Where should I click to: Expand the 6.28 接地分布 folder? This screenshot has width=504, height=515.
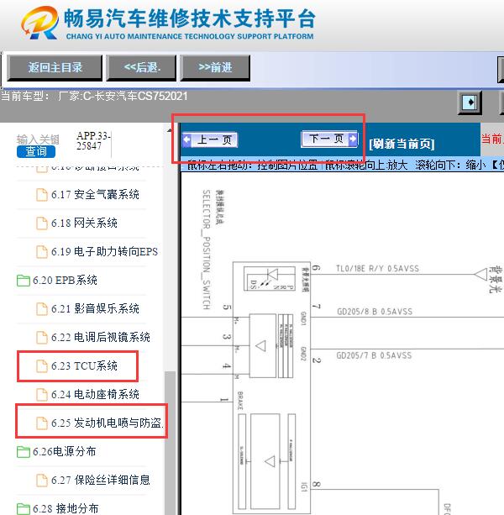66,508
